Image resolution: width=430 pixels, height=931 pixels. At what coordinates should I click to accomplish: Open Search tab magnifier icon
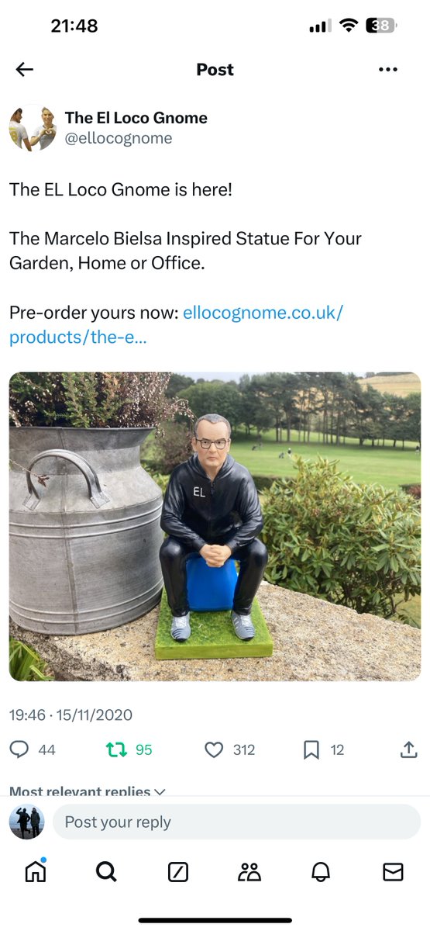pyautogui.click(x=106, y=872)
